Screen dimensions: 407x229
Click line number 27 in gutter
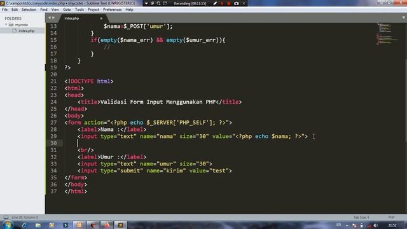(x=53, y=123)
